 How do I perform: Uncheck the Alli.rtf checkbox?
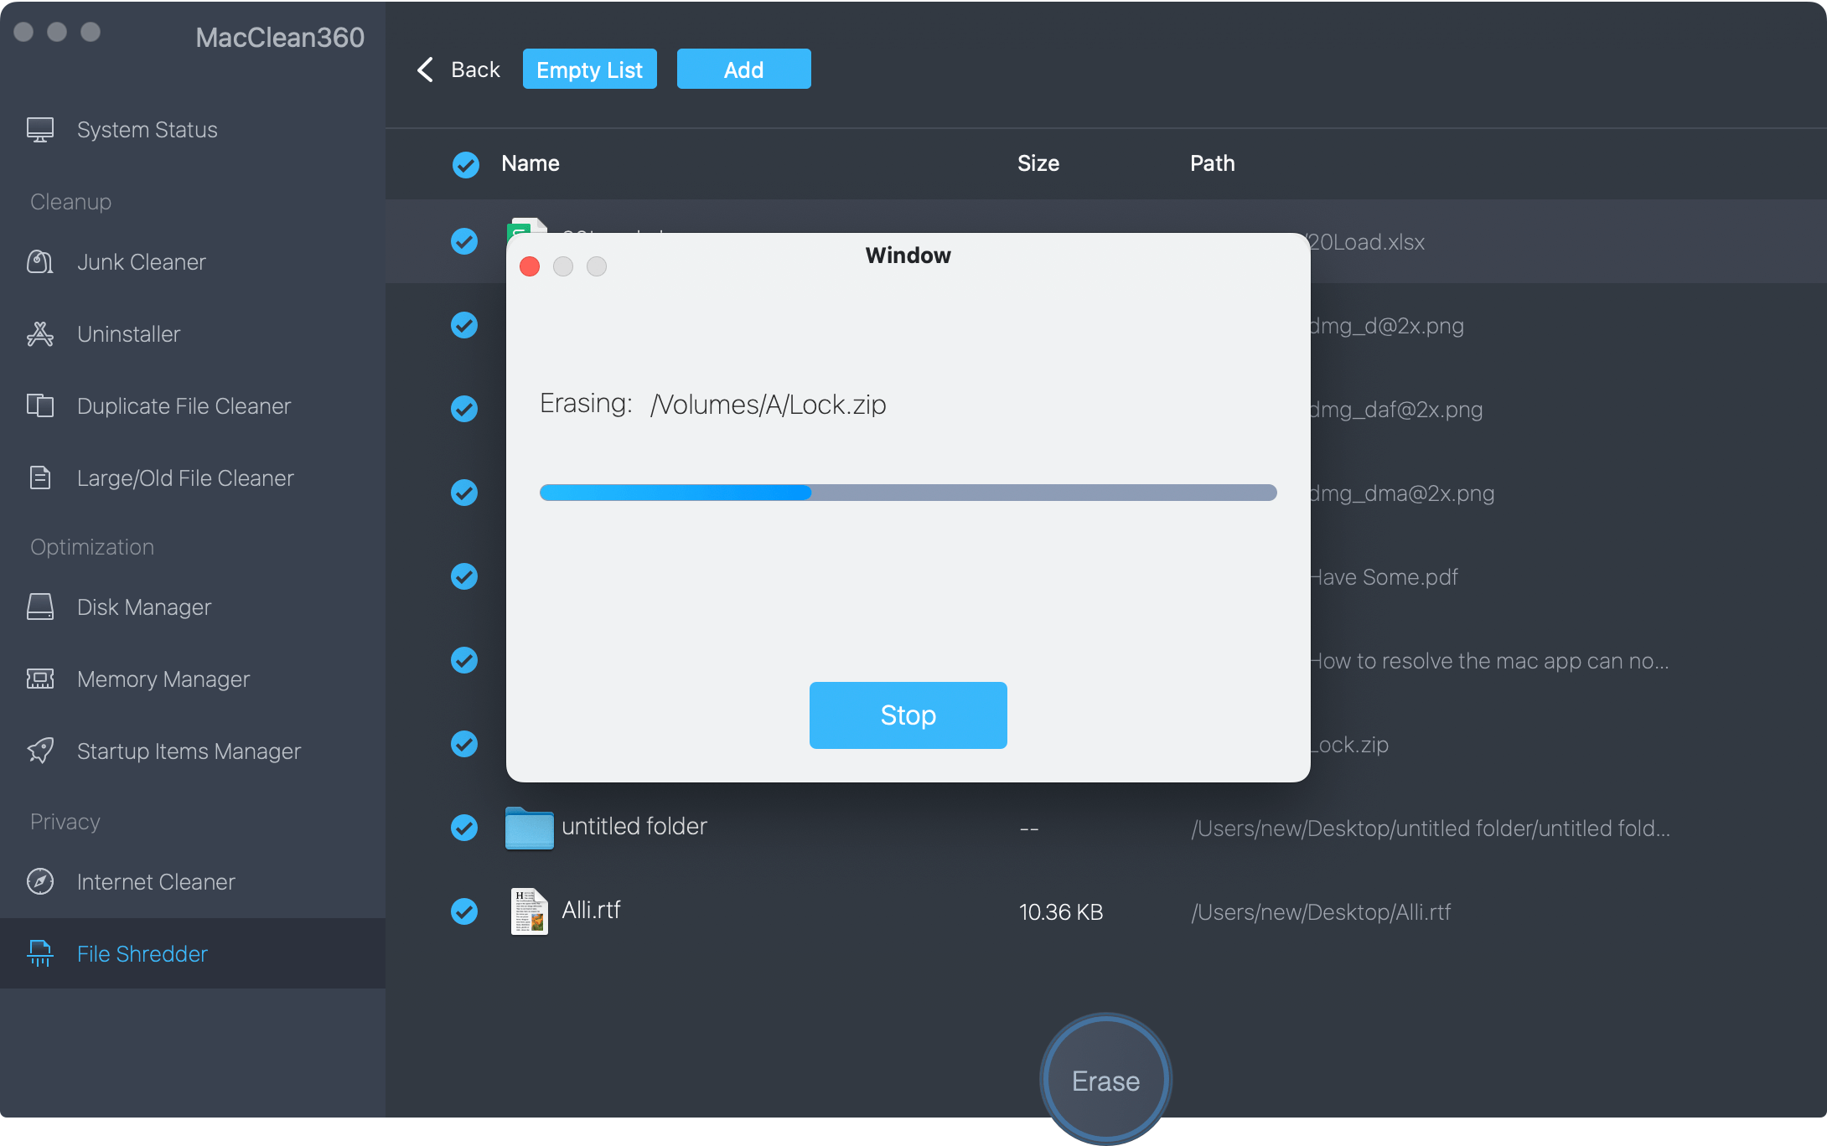464,911
